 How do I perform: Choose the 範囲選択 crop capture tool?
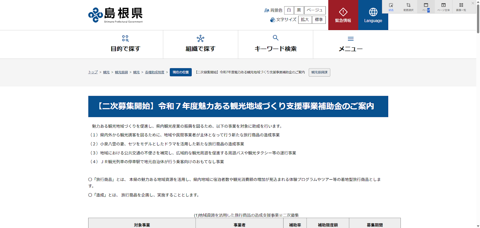coord(408,7)
